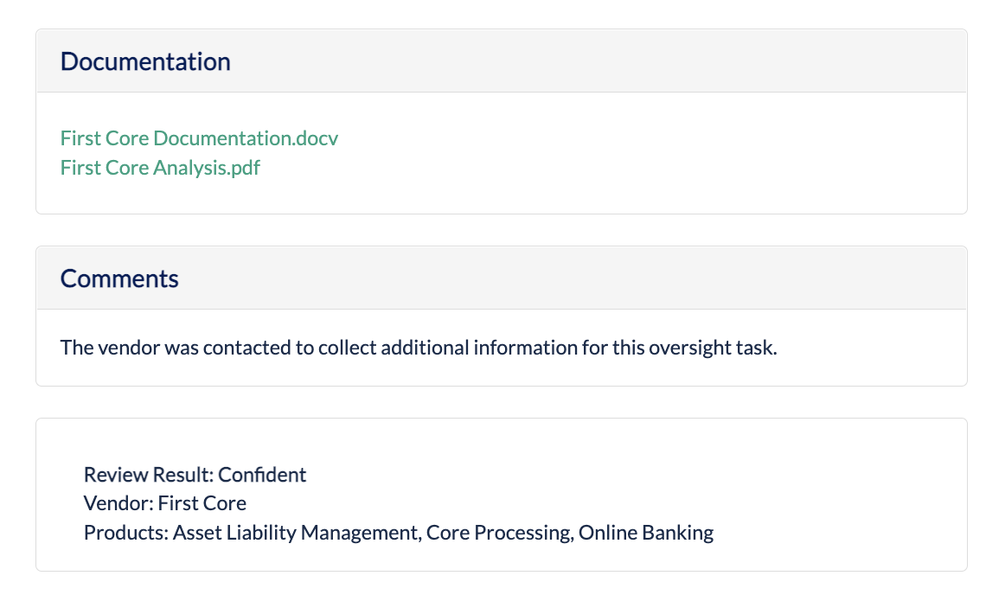Screen dimensions: 1005x614
Task: Click the First Core vendor value
Action: pyautogui.click(x=202, y=503)
